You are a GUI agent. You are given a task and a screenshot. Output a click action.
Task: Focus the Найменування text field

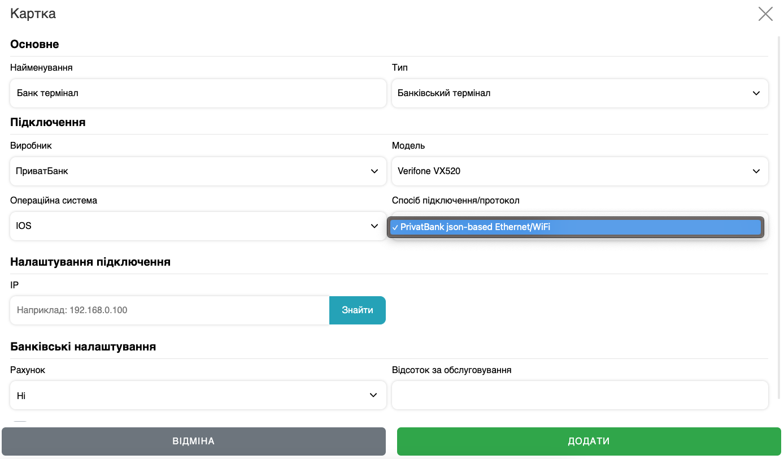click(198, 93)
